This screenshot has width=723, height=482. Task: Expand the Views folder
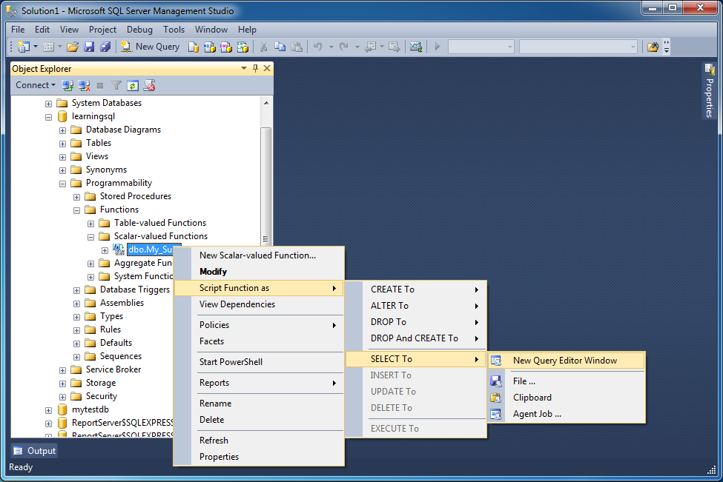63,157
